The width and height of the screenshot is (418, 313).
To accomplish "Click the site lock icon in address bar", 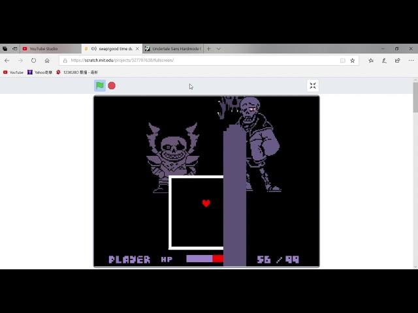I will (65, 61).
